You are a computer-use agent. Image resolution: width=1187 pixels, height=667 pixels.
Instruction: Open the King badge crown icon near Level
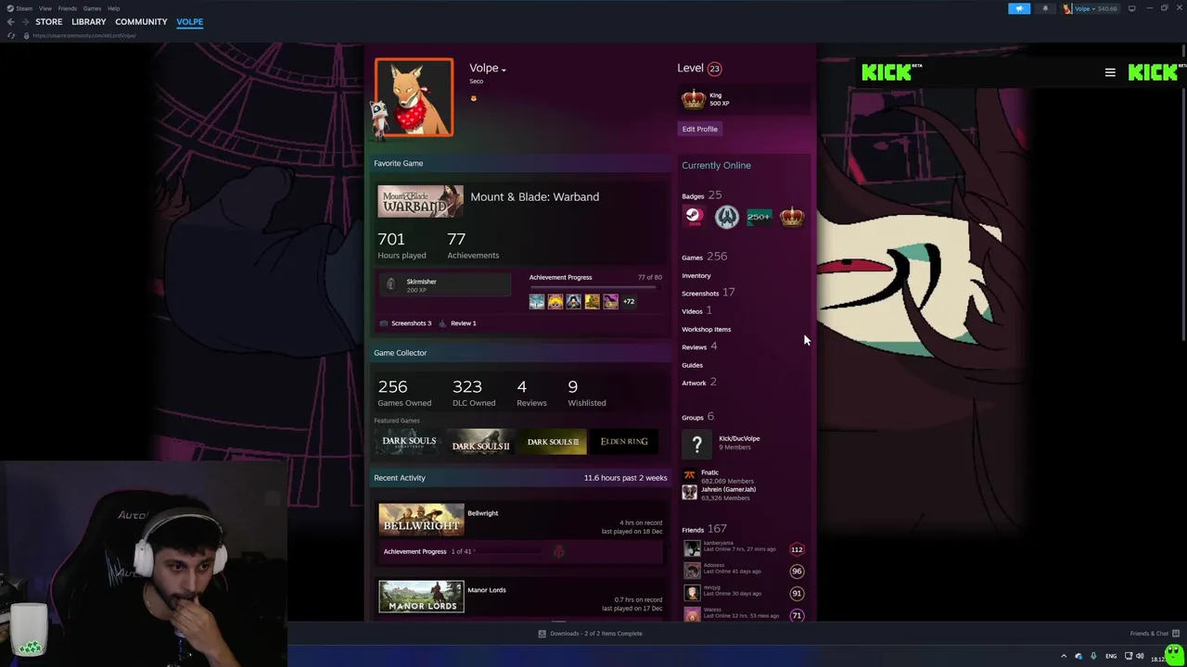(694, 99)
